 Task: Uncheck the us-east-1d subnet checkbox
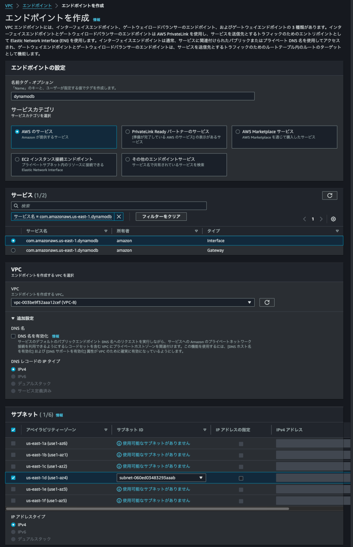pos(13,478)
